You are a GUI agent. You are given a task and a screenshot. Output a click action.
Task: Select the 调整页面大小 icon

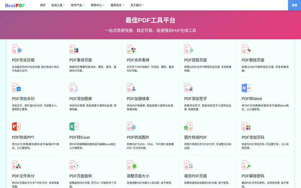click(x=131, y=165)
